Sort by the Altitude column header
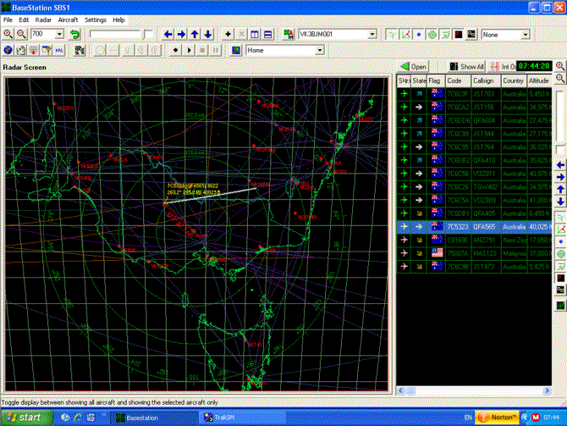The height and width of the screenshot is (426, 567). click(x=539, y=80)
